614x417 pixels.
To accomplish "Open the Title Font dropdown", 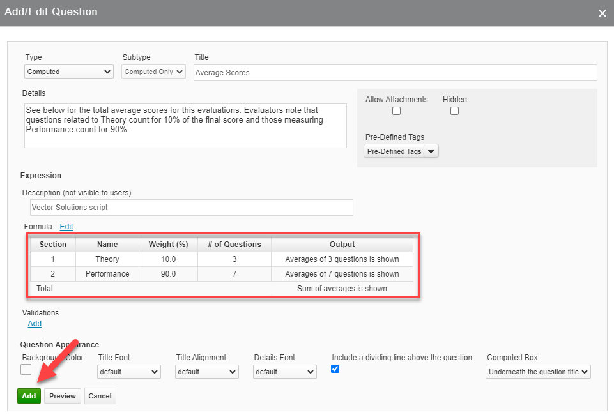I will [128, 372].
